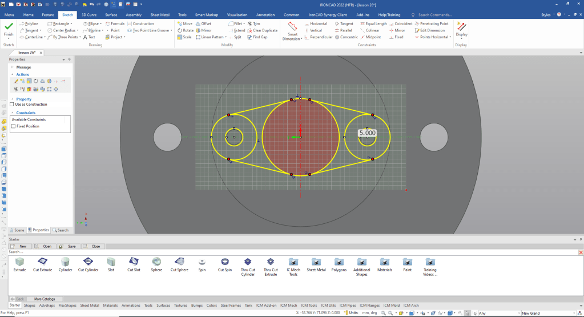Choose the Mirror modify tool
This screenshot has height=317, width=584.
click(x=203, y=30)
